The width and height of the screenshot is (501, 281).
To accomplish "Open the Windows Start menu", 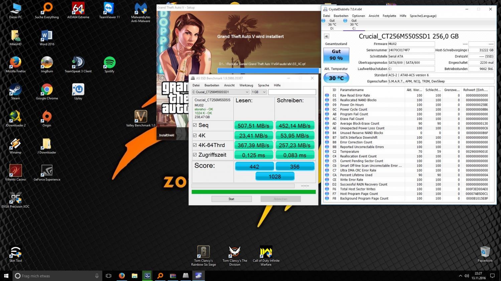I will click(6, 276).
